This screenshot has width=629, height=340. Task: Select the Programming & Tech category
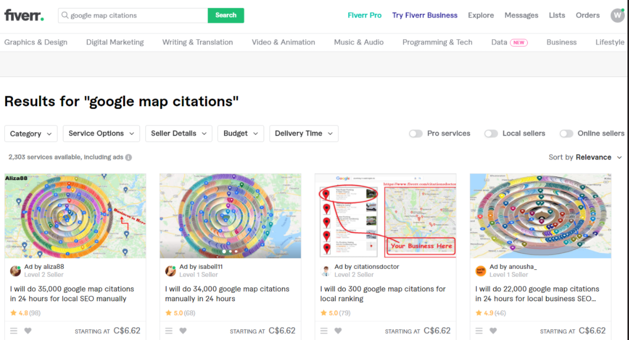pyautogui.click(x=437, y=42)
